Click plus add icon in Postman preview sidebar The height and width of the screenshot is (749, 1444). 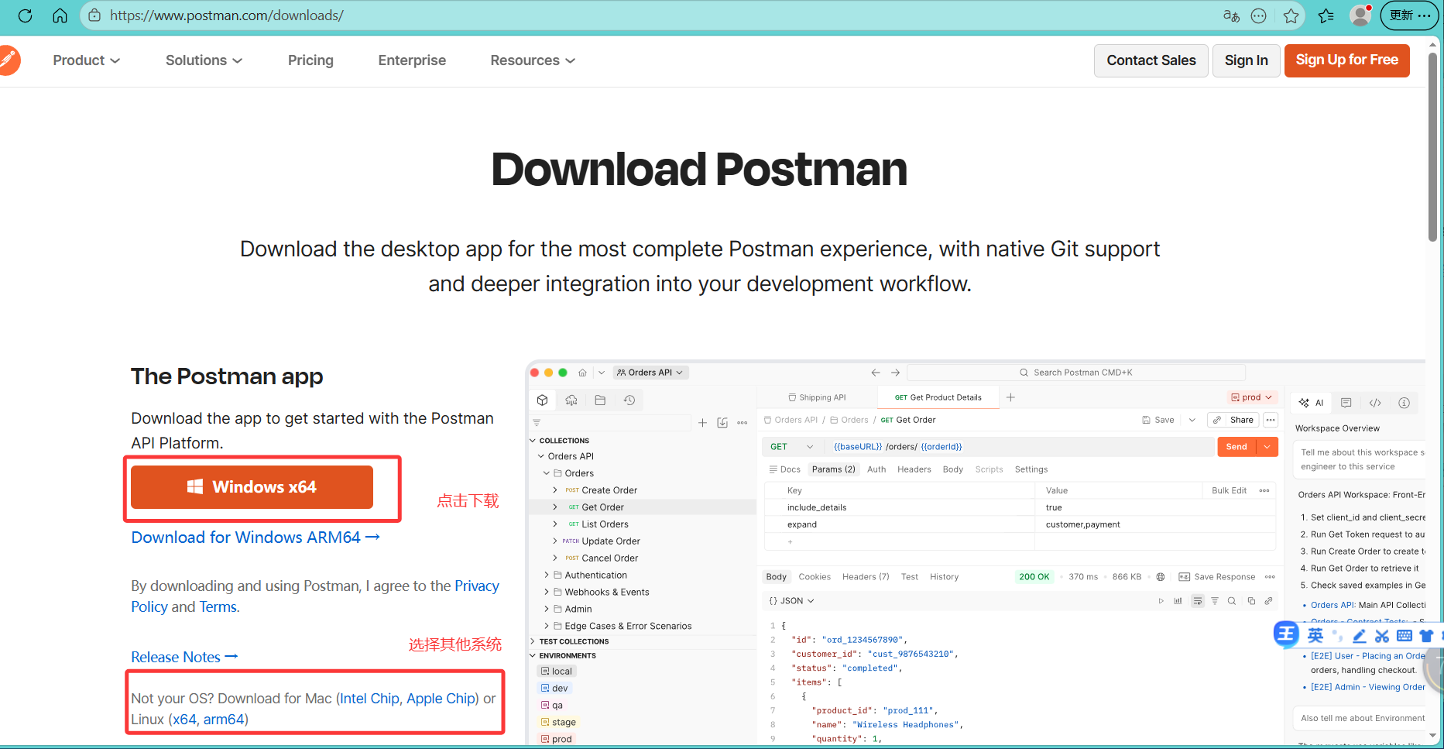(702, 423)
